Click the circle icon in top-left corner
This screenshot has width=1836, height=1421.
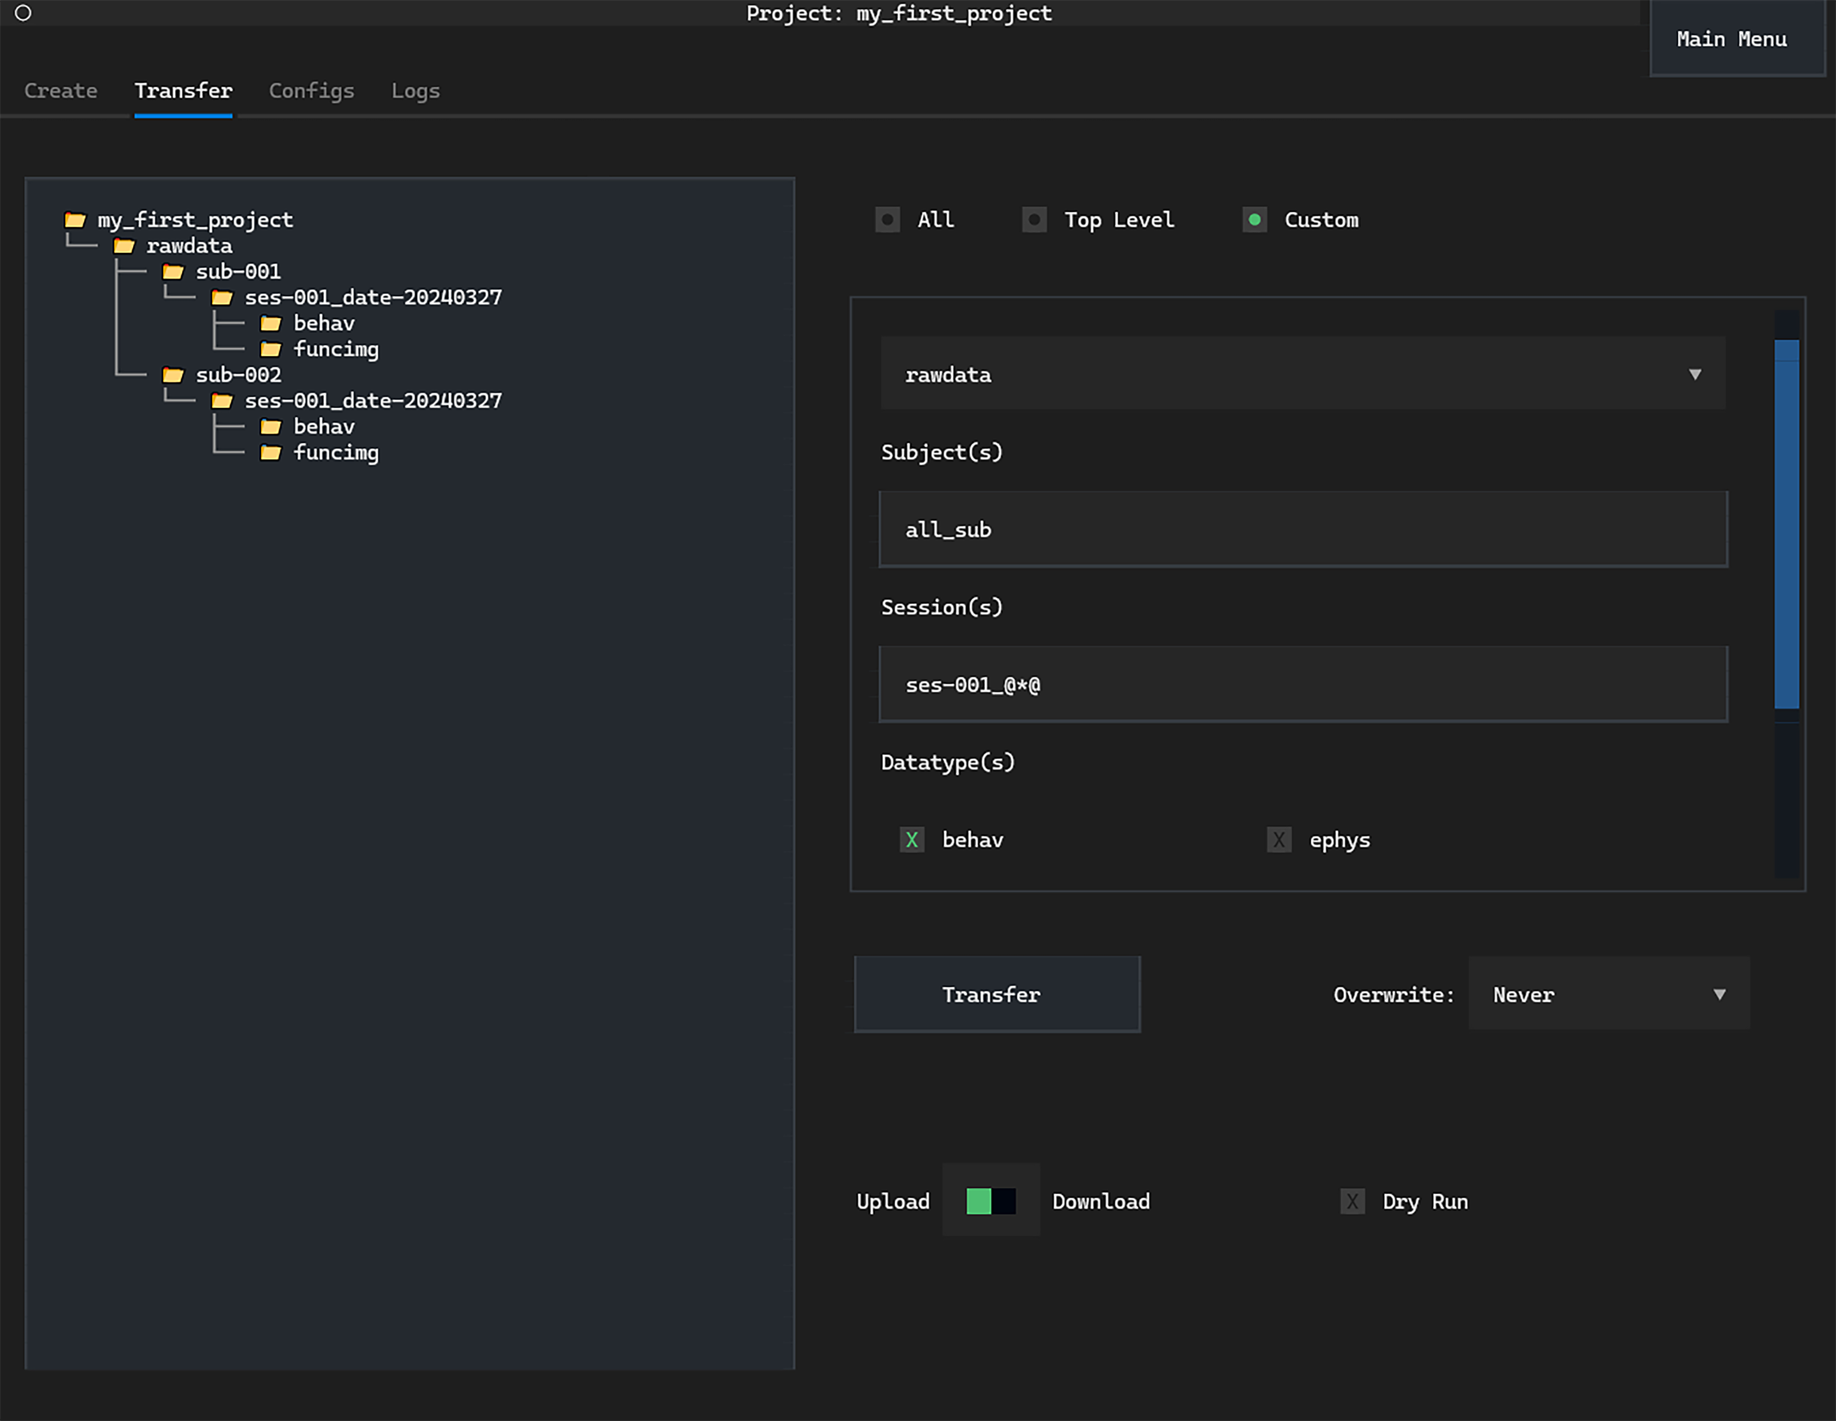coord(23,13)
